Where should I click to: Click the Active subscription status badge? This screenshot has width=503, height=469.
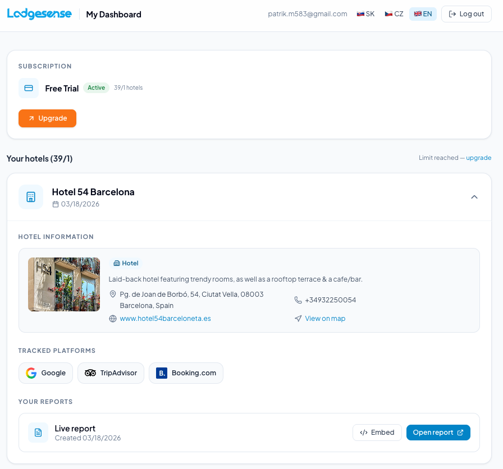click(96, 88)
